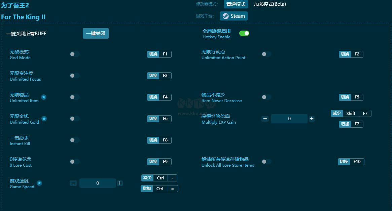Click the Ctrl equals increase speed hotkey
Viewport: 392px width, 211px height.
pos(159,188)
